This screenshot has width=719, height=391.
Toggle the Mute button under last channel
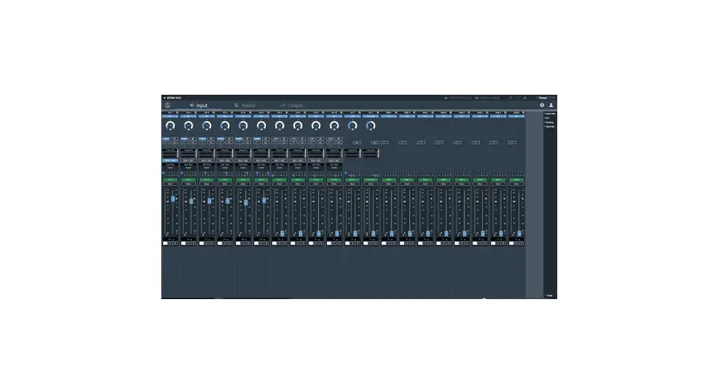click(516, 184)
